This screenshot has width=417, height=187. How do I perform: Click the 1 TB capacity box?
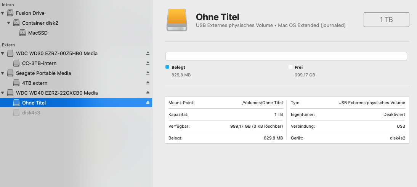387,20
